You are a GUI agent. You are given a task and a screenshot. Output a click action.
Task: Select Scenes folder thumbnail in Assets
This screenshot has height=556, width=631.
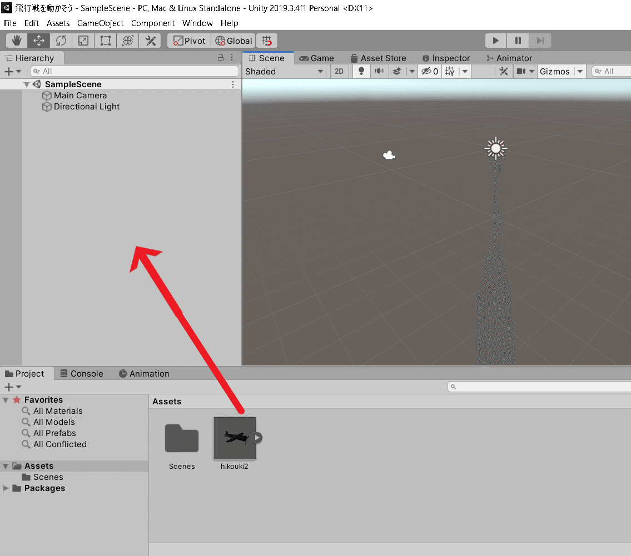[x=181, y=439]
